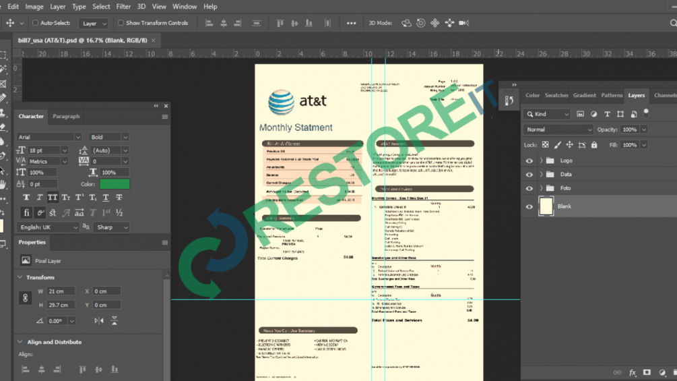The height and width of the screenshot is (381, 677).
Task: Select 3D zoom video camera icon
Action: click(464, 23)
